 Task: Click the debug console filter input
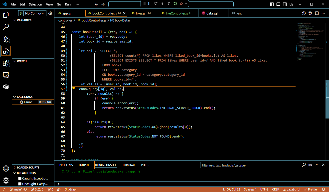250,165
